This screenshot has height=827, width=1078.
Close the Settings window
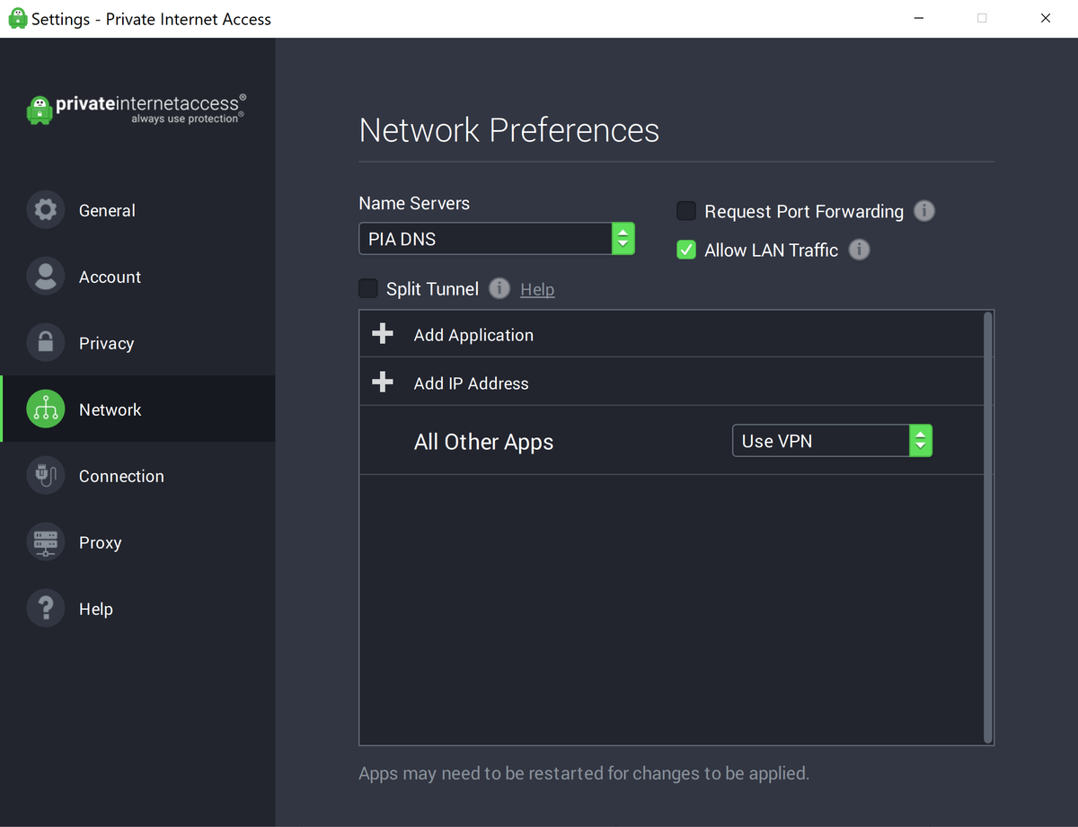pyautogui.click(x=1046, y=18)
